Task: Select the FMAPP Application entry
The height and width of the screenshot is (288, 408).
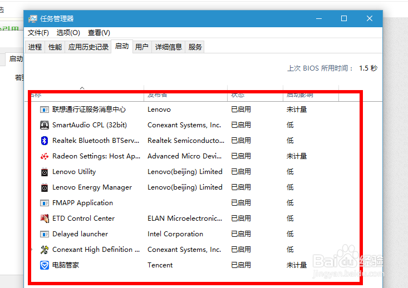Action: 82,203
